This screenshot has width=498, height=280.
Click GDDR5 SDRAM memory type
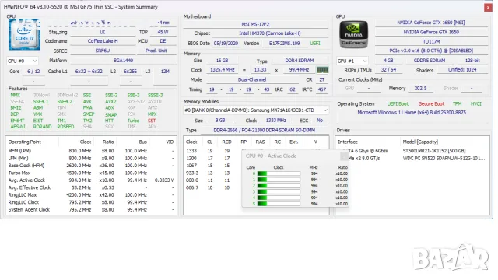(x=429, y=61)
